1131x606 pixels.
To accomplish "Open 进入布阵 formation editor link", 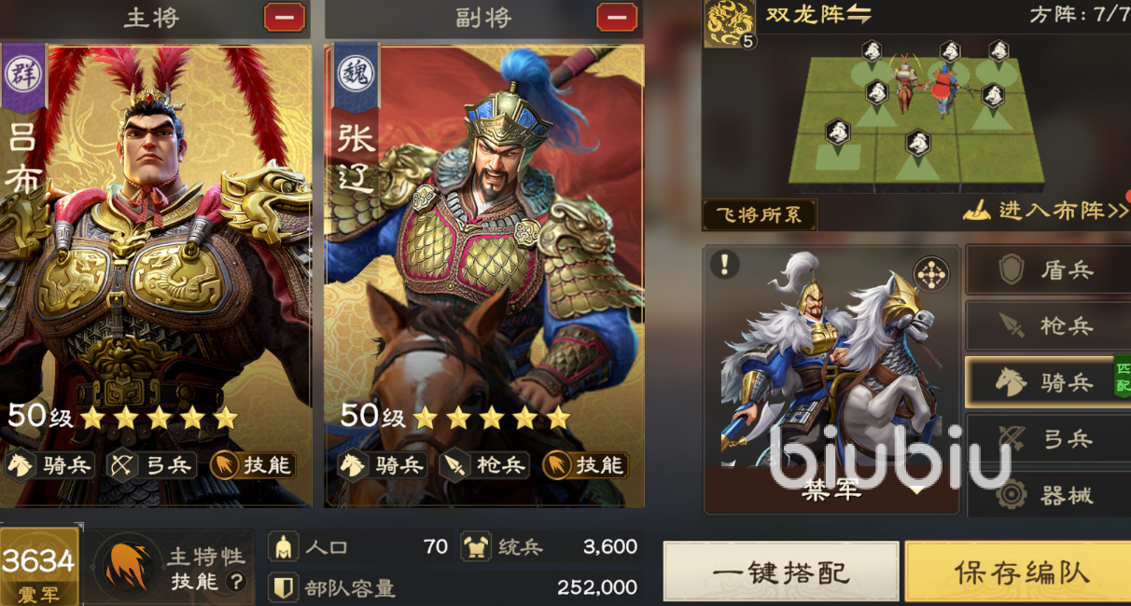I will (1045, 211).
